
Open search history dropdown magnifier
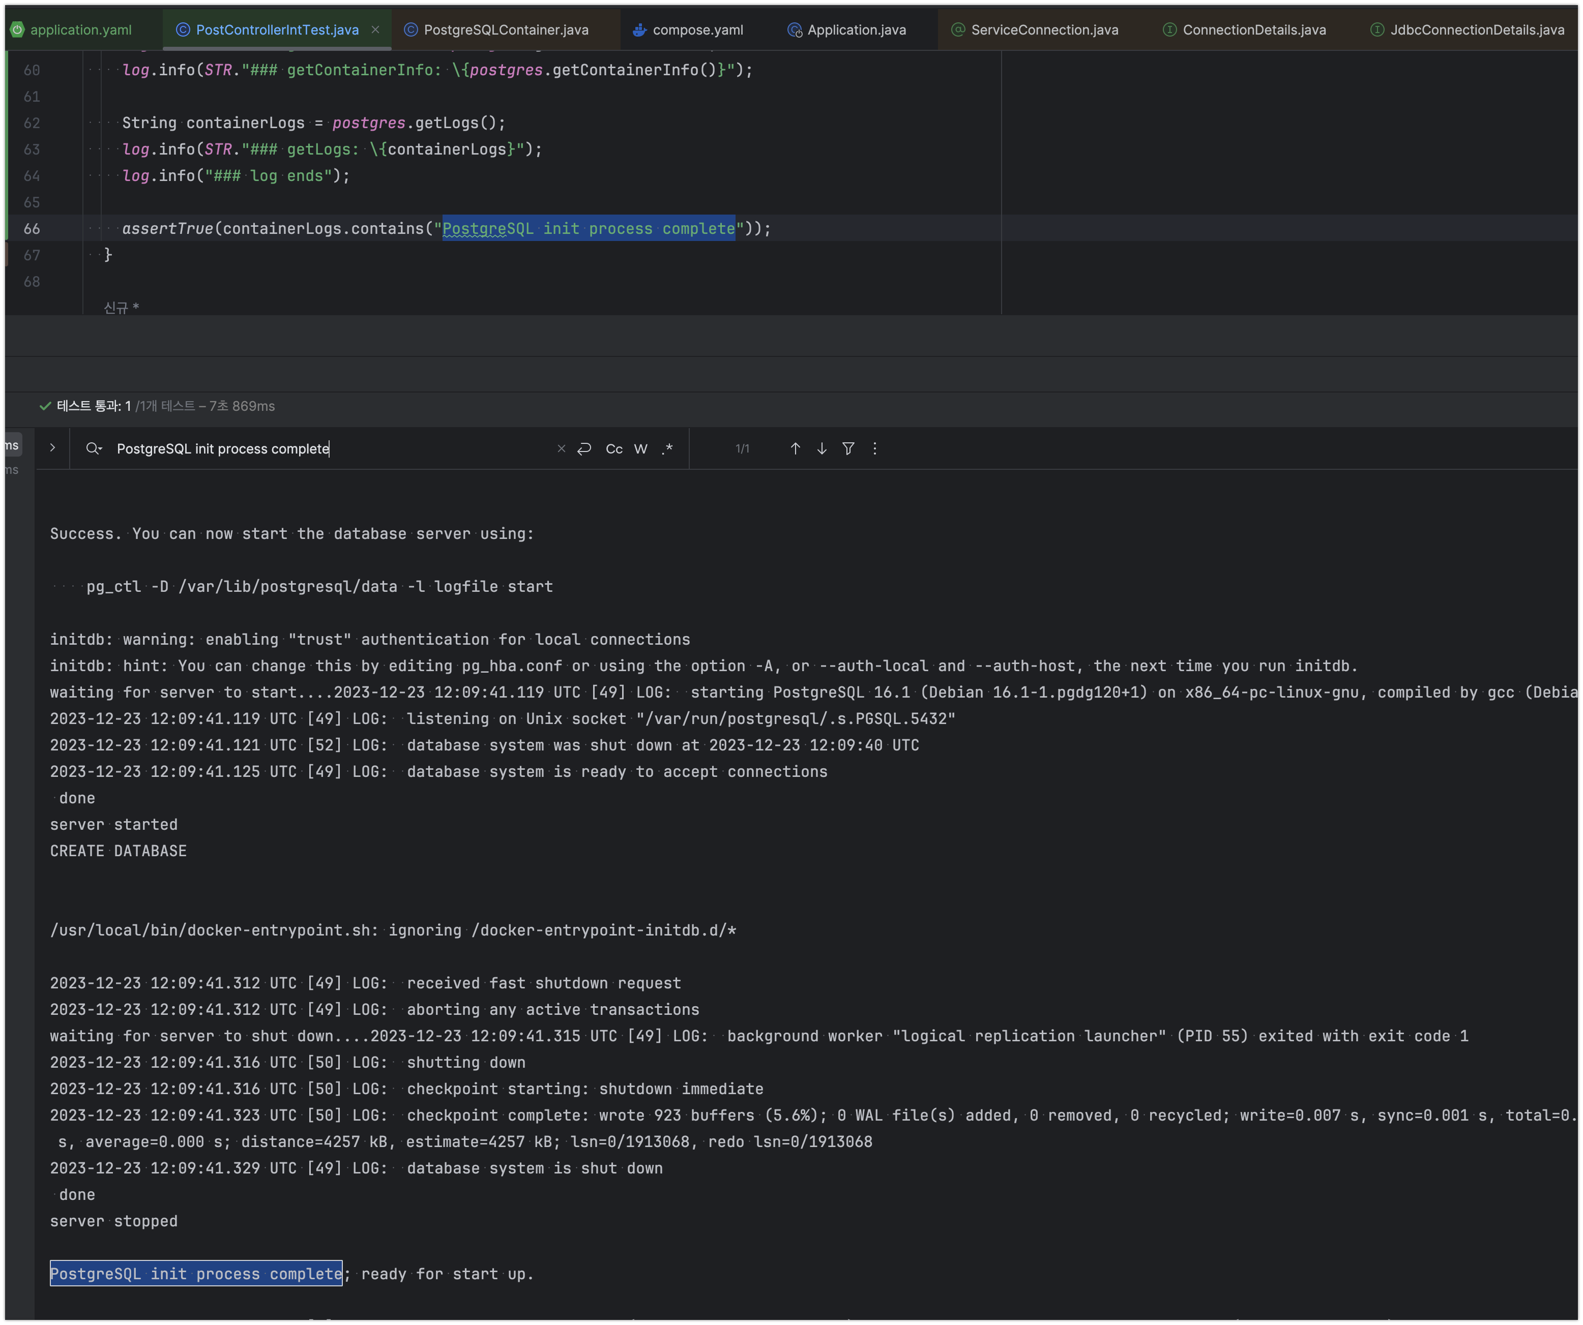[94, 449]
